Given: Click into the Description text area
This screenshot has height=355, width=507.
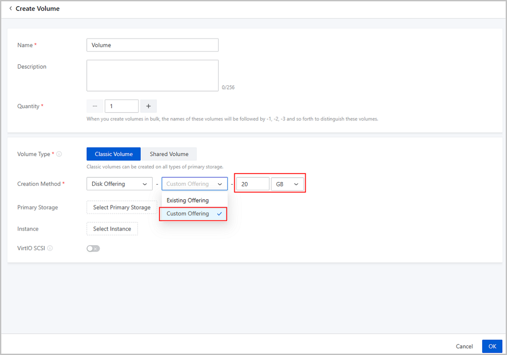Looking at the screenshot, I should click(152, 75).
